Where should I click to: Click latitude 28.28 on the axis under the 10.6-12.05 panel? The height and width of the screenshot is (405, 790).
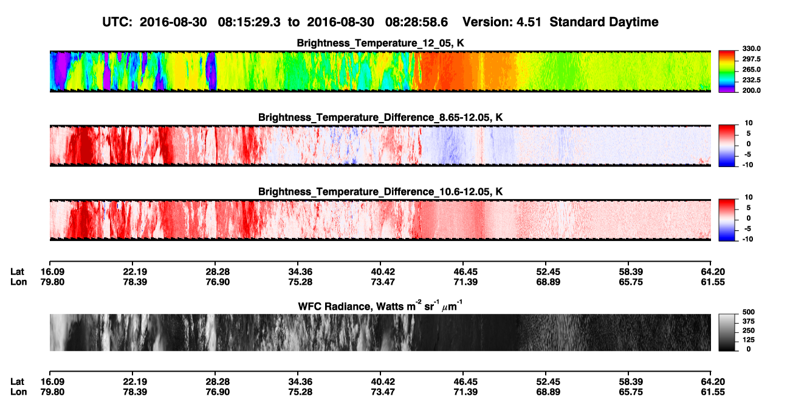[218, 271]
